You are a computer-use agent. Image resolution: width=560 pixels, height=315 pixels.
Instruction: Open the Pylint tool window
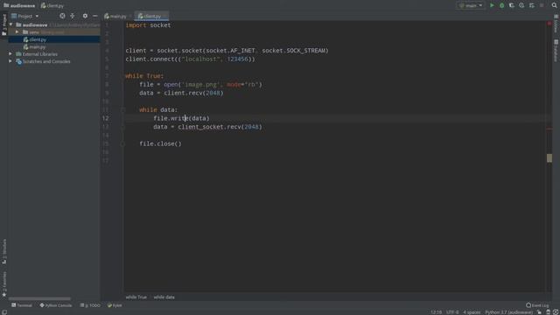(115, 305)
